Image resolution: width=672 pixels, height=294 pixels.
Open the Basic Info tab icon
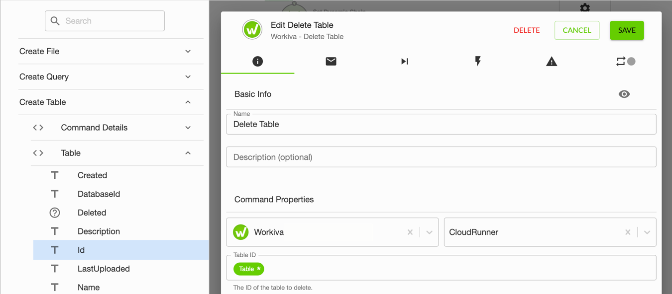[257, 62]
